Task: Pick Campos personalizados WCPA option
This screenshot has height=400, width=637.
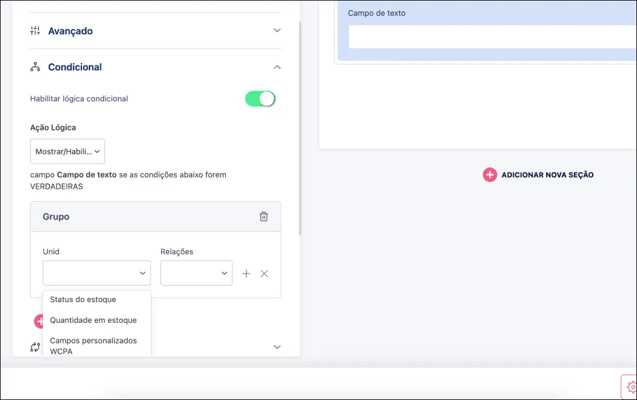Action: click(x=93, y=345)
